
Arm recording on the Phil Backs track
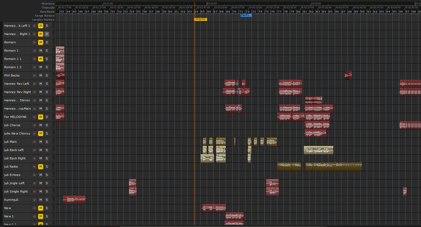[34, 75]
